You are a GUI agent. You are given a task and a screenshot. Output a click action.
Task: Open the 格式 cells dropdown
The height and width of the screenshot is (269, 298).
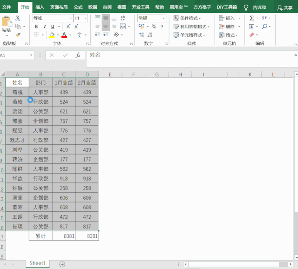(228, 35)
